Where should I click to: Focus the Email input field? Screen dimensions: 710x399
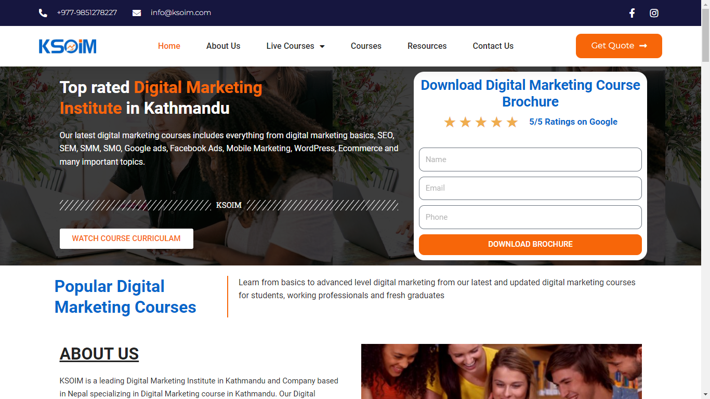click(530, 188)
